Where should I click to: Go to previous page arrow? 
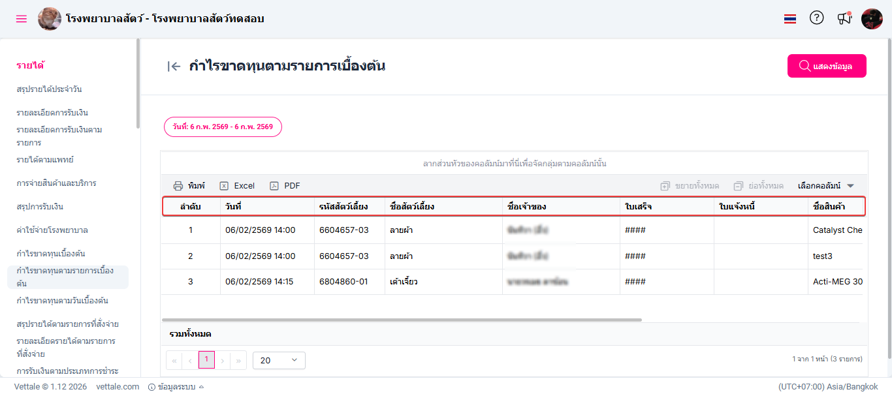190,360
